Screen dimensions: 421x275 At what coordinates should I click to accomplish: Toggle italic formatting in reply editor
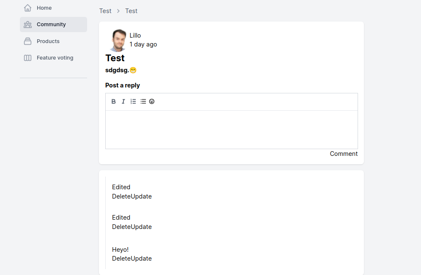click(123, 101)
